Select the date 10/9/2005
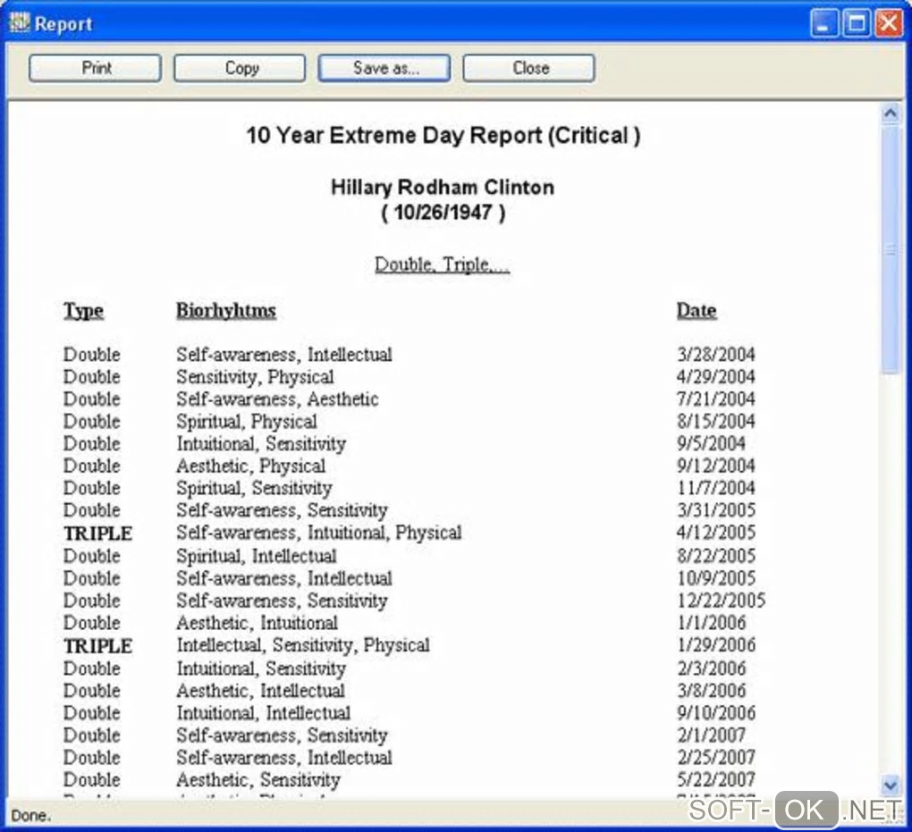The height and width of the screenshot is (832, 912). (x=716, y=578)
